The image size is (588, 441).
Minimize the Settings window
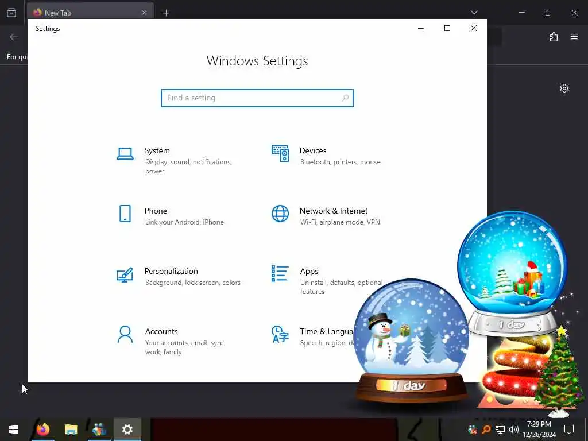coord(421,29)
